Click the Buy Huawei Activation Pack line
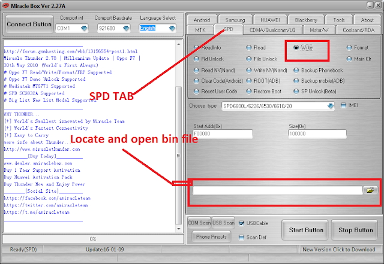384x264 pixels. 38,177
